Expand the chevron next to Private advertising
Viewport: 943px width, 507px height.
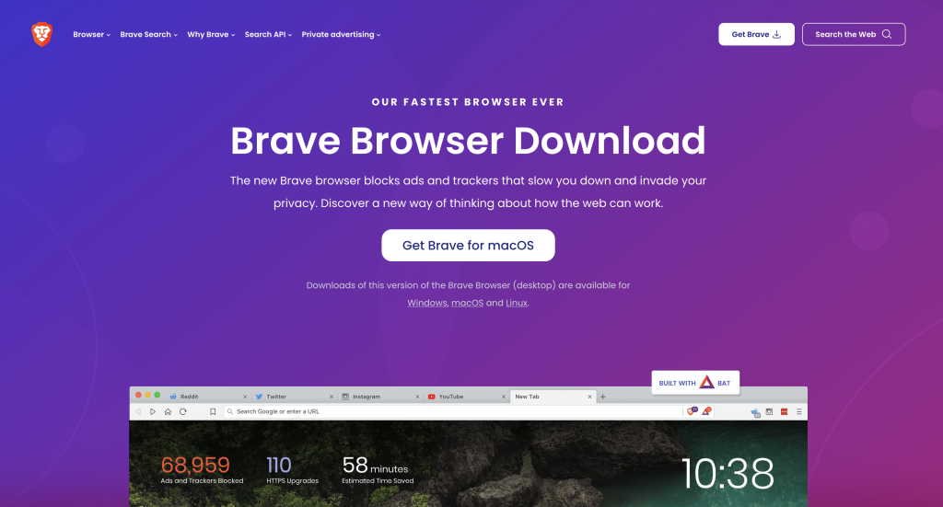point(378,35)
